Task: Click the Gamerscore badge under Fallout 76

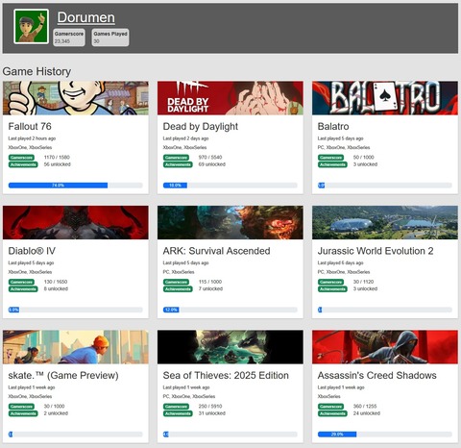Action: [21, 158]
